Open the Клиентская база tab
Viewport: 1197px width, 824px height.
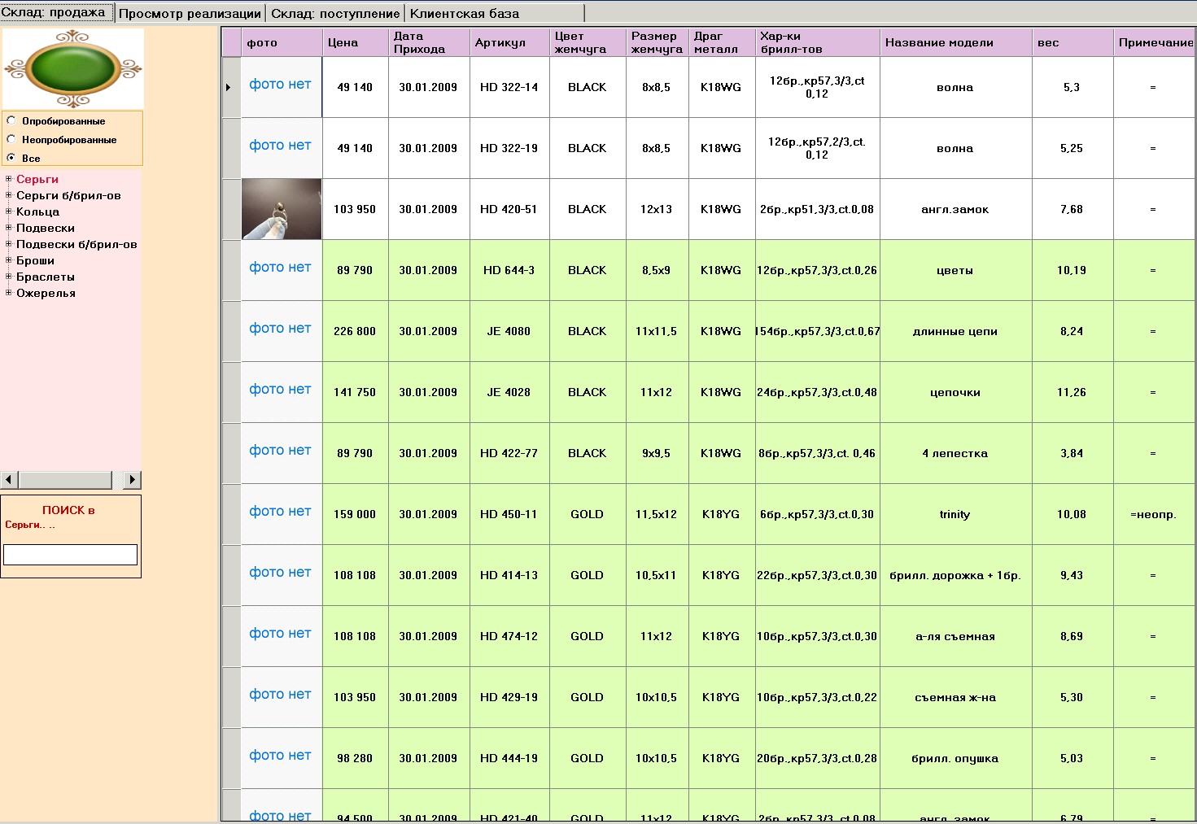(495, 13)
